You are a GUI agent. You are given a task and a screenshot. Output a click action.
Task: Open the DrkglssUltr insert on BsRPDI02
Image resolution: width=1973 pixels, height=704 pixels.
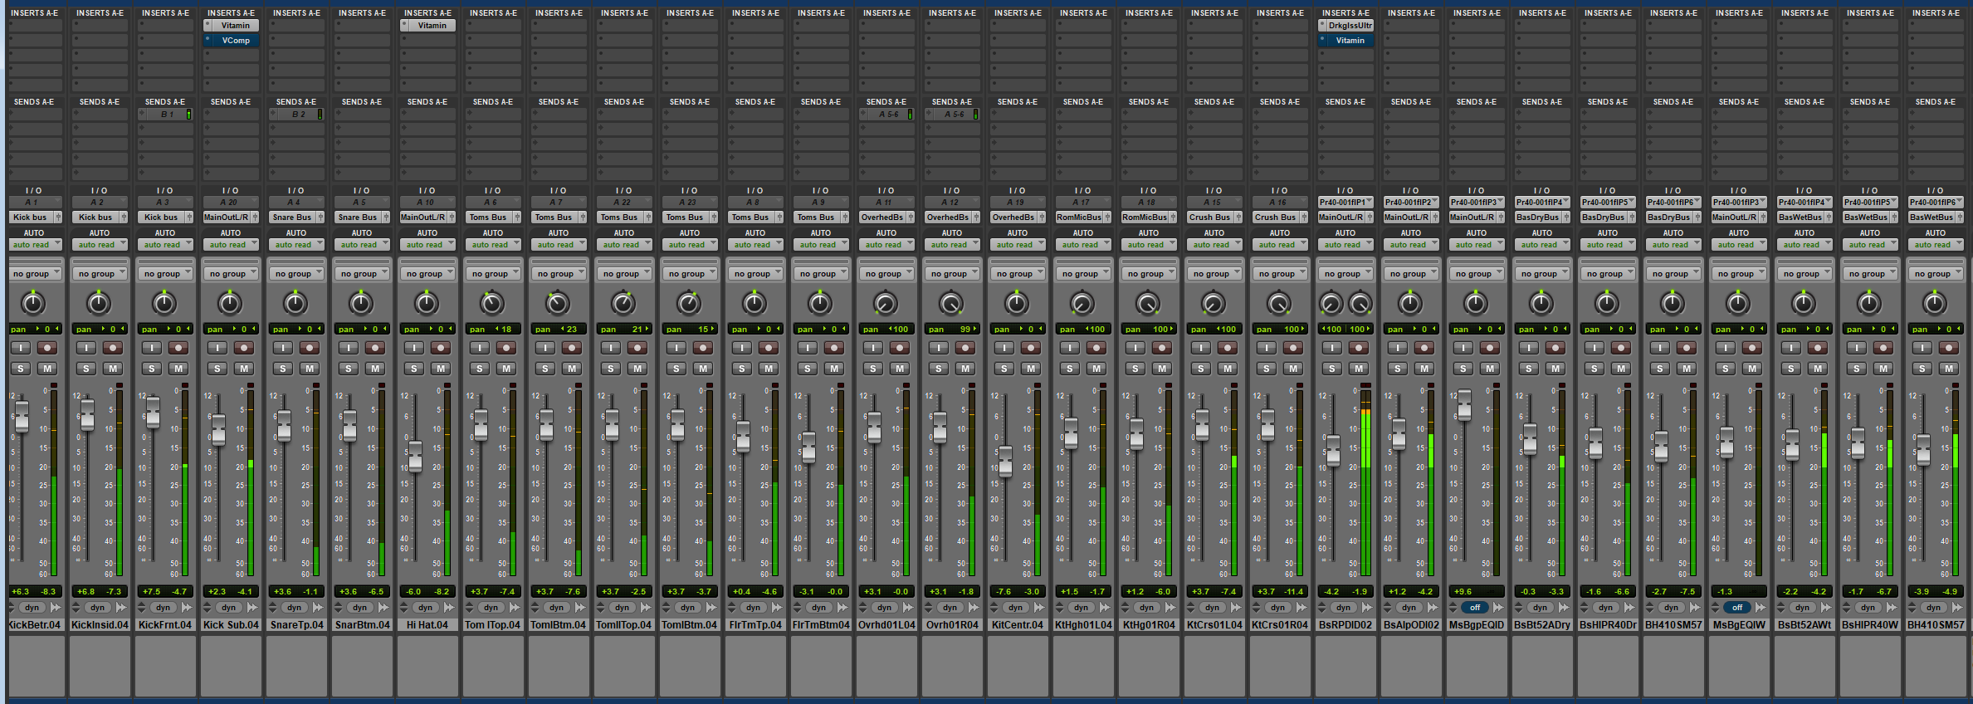coord(1349,26)
